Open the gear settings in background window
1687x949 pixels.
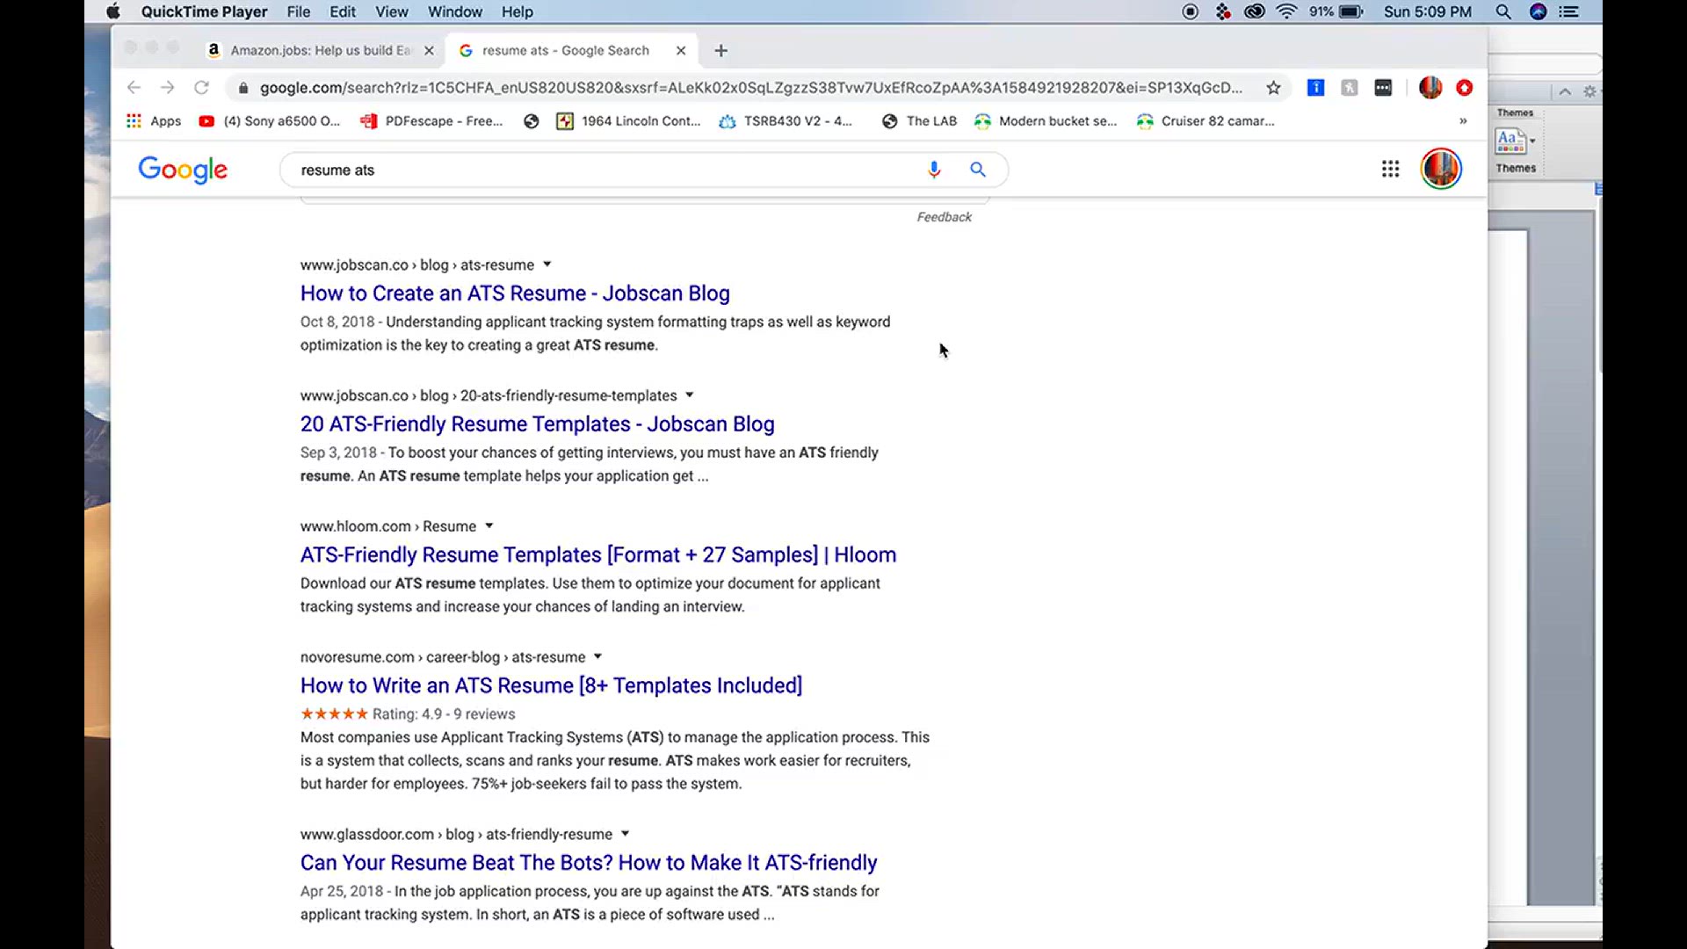(1589, 91)
